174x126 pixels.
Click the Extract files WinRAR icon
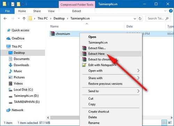[84, 48]
